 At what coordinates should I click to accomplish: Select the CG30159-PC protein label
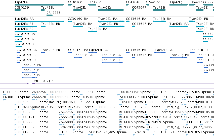(26, 55)
